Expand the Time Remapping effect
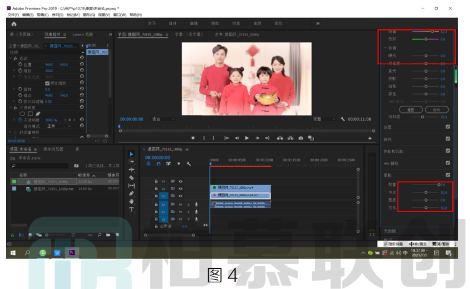470x289 pixels. (10, 132)
